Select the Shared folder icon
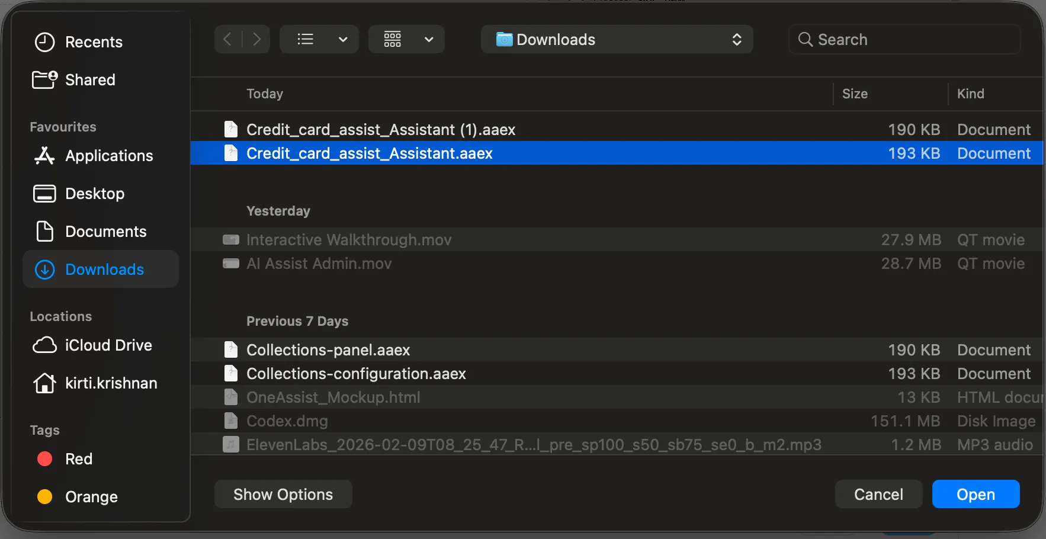 [x=44, y=79]
